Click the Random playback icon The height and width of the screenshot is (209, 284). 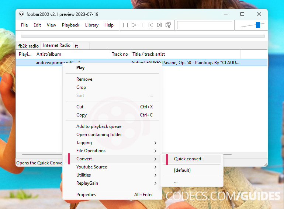(168, 25)
